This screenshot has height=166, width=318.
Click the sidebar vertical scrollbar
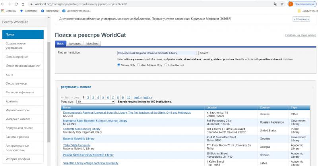tap(48, 92)
